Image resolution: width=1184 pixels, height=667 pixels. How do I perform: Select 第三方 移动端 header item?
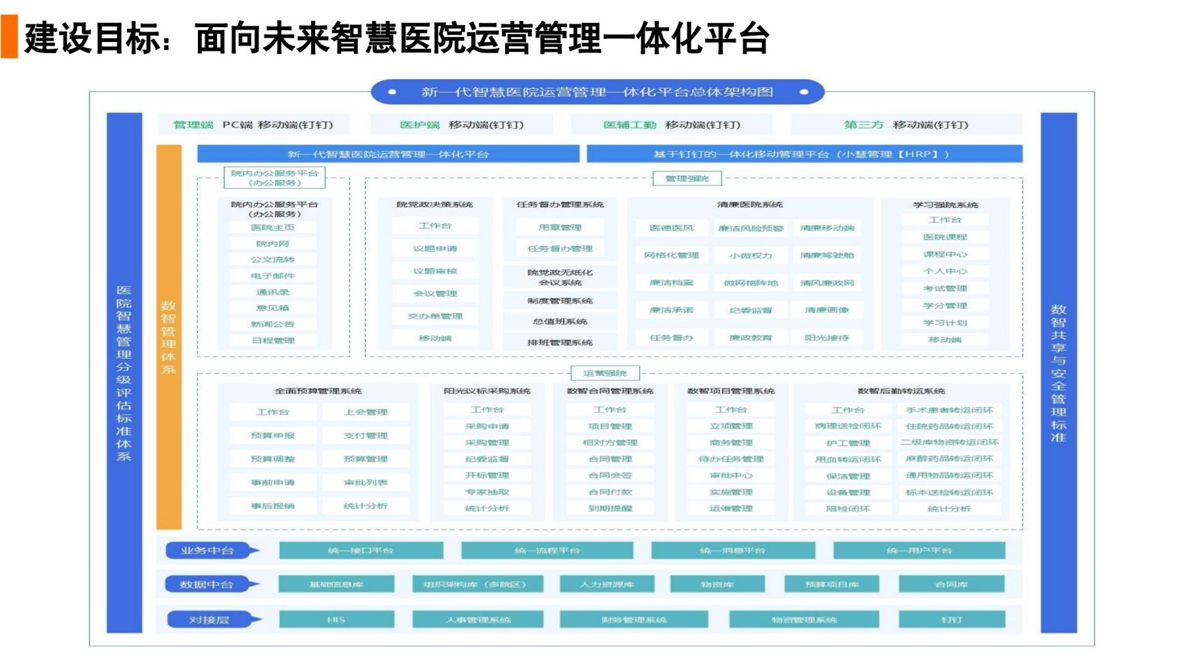tap(906, 124)
